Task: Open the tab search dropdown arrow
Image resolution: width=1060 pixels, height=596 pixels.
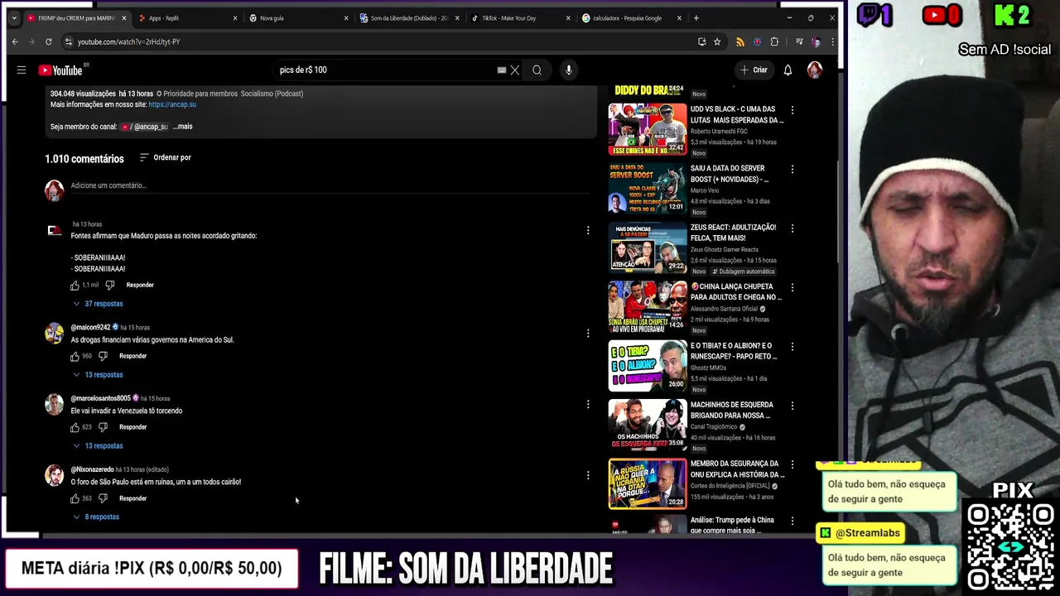Action: pos(14,17)
